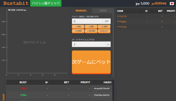This screenshot has width=176, height=101.
Task: Add +5,000 to the bet amount
Action: [78, 31]
